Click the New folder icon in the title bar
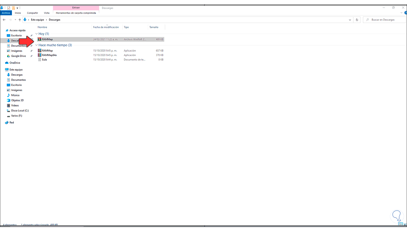Screen dimensions: 407x231 pos(13,8)
